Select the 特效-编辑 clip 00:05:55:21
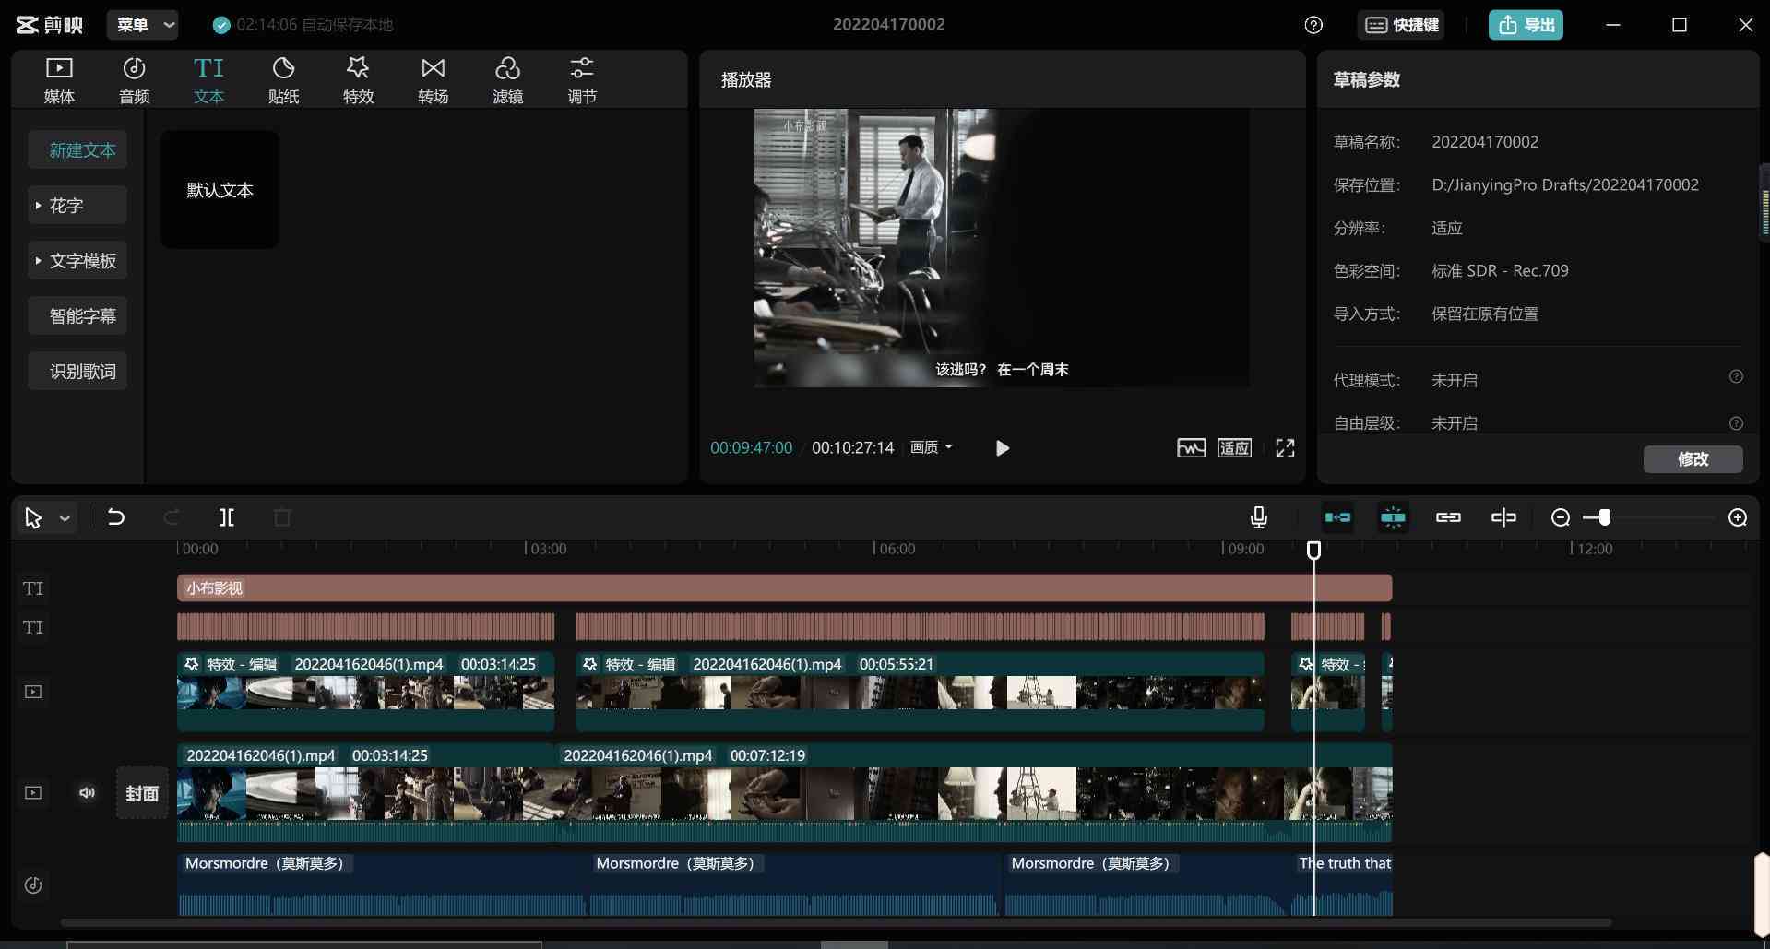The width and height of the screenshot is (1770, 949). [x=919, y=692]
